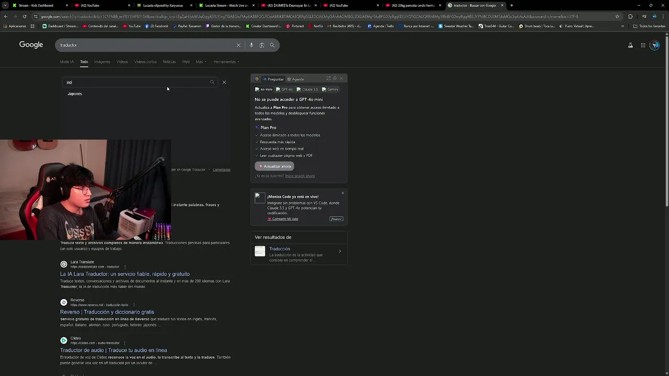The image size is (669, 376).
Task: Expand the Herramientas dropdown
Action: (x=226, y=62)
